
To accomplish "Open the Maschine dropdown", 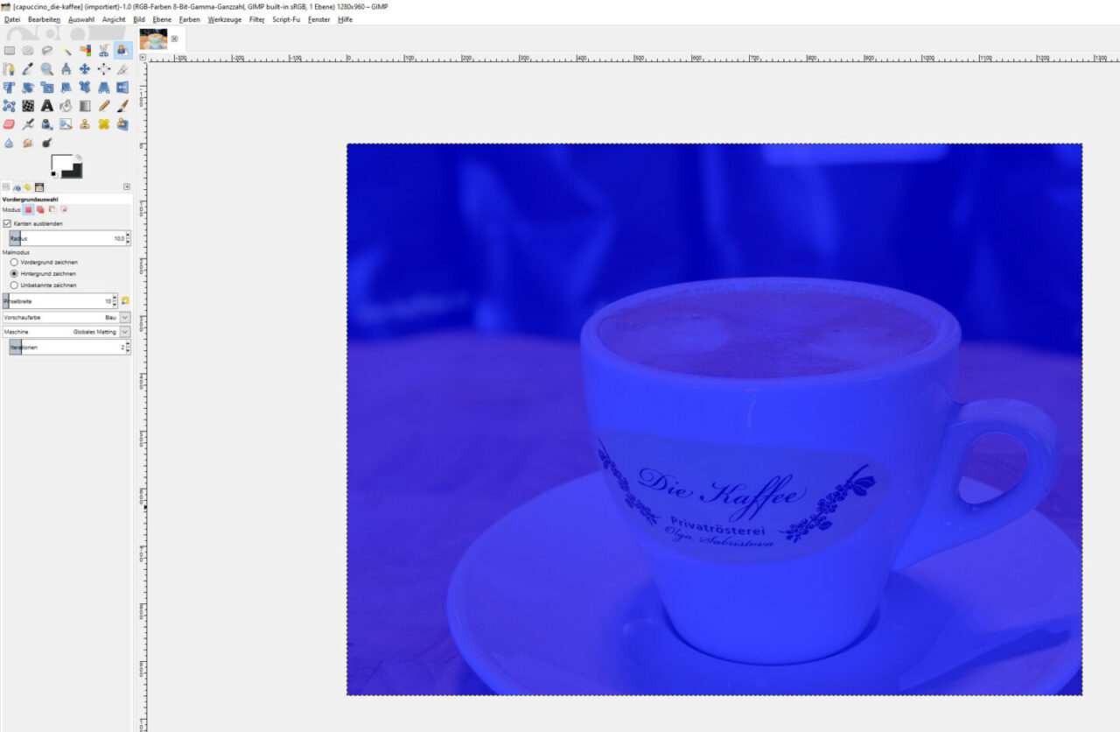I will click(x=124, y=332).
